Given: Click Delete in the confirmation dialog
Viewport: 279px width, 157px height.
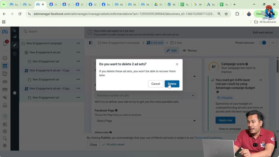Looking at the screenshot, I should coord(172,84).
